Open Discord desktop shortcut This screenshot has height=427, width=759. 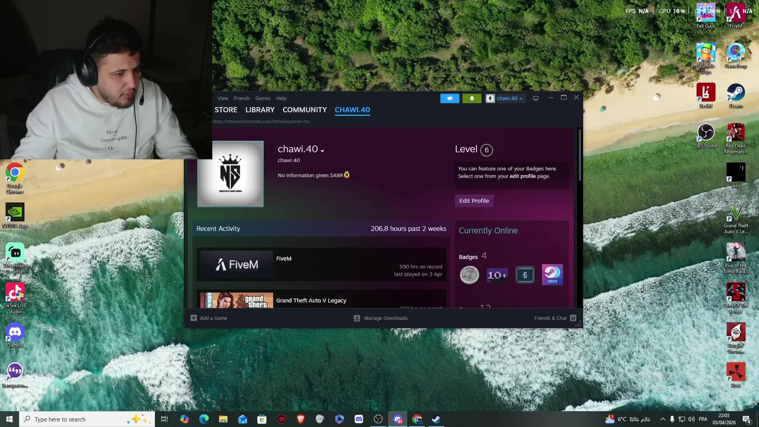tap(15, 336)
